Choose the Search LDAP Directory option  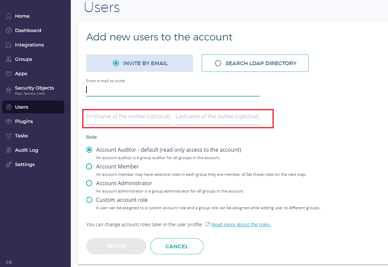[218, 63]
